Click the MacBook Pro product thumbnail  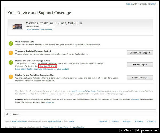[17, 27]
